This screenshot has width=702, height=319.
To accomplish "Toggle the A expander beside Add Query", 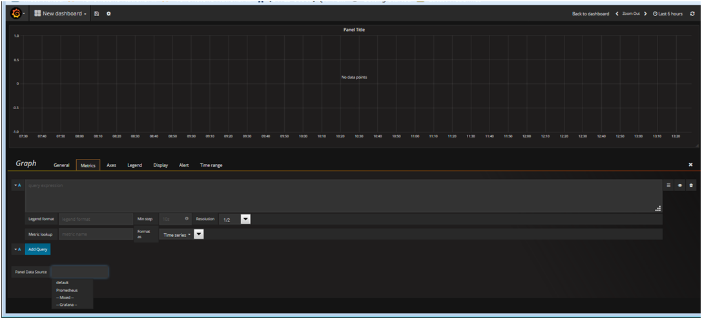I will (x=18, y=249).
